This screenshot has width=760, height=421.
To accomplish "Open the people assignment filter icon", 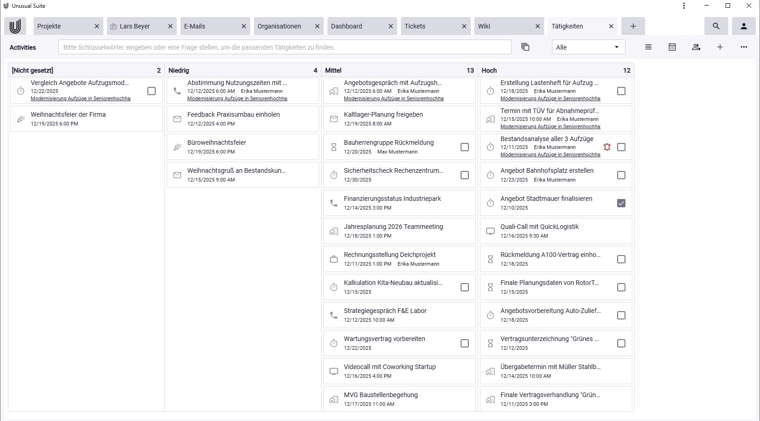I will pyautogui.click(x=696, y=47).
